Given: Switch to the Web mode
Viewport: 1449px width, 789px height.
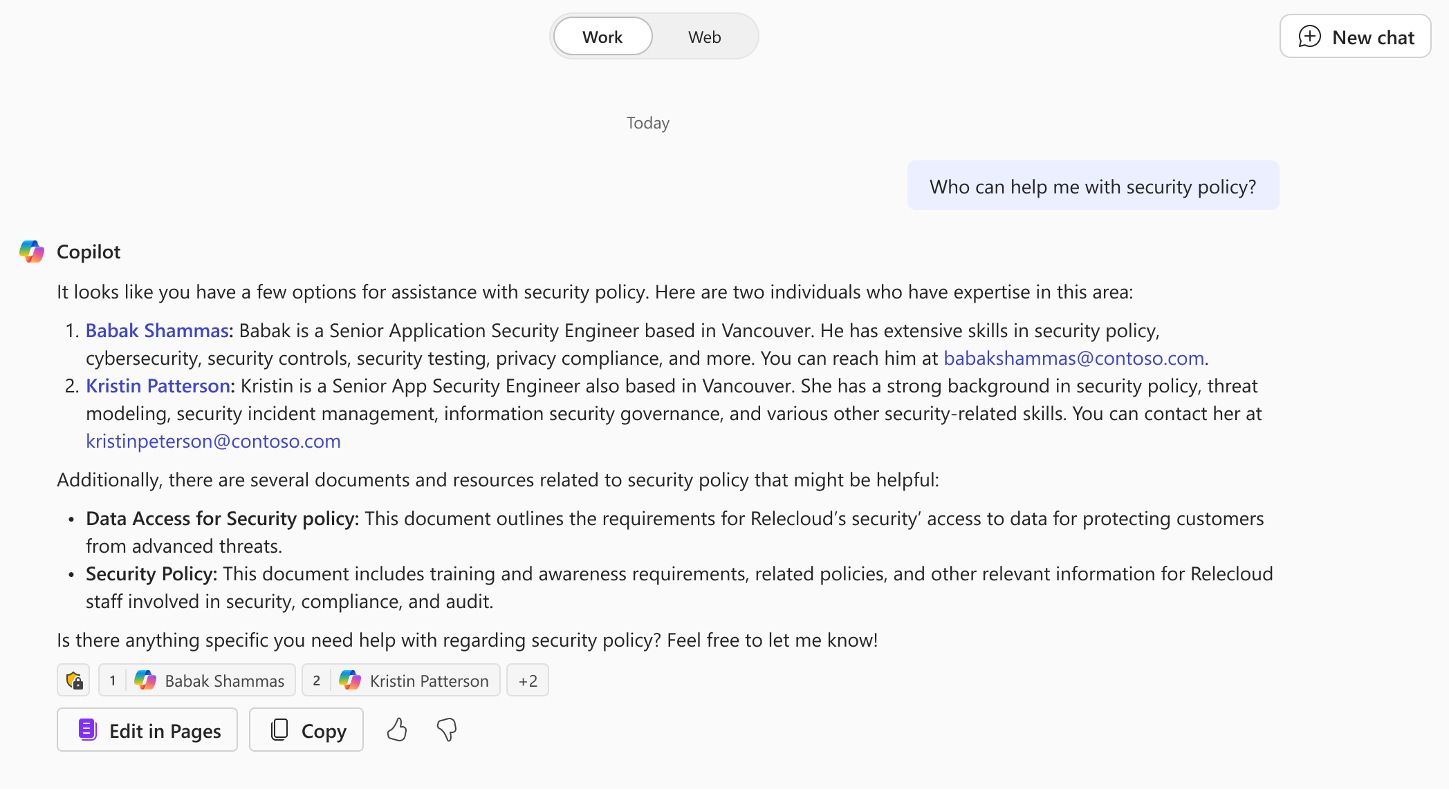Looking at the screenshot, I should pos(704,37).
